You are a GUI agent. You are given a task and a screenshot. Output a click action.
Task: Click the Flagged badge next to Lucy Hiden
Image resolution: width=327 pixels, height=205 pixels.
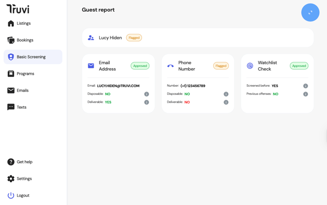134,37
